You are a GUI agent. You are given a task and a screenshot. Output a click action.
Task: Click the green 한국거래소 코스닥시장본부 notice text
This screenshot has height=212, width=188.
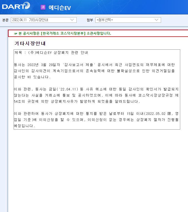tap(65, 33)
